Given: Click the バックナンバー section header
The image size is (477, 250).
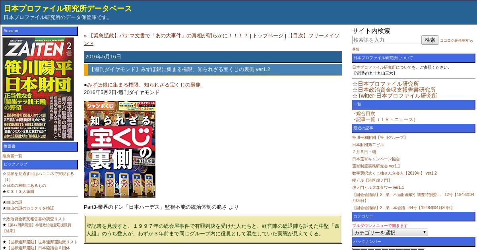Looking at the screenshot, I should tap(413, 242).
